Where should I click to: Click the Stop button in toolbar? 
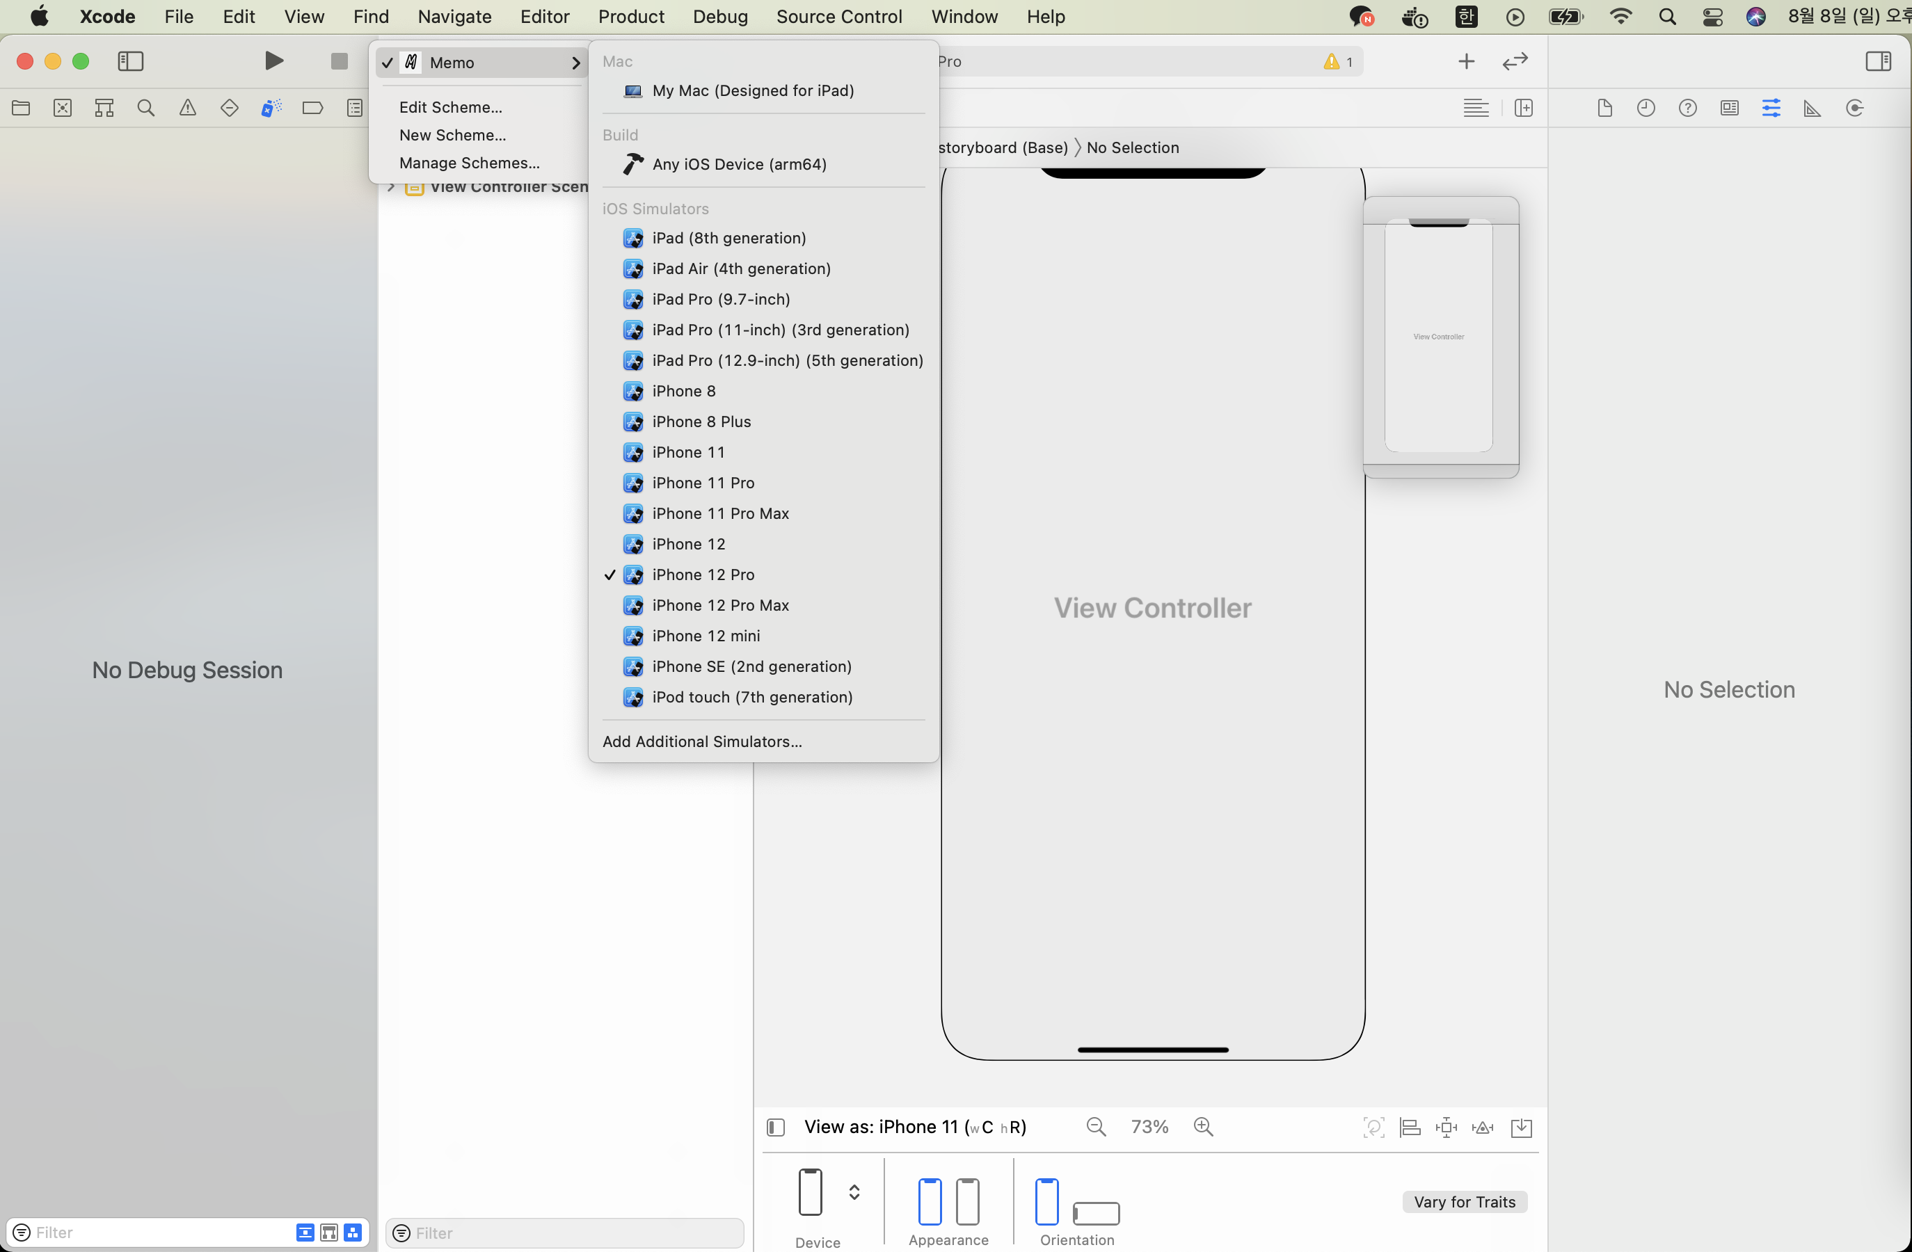click(x=339, y=61)
